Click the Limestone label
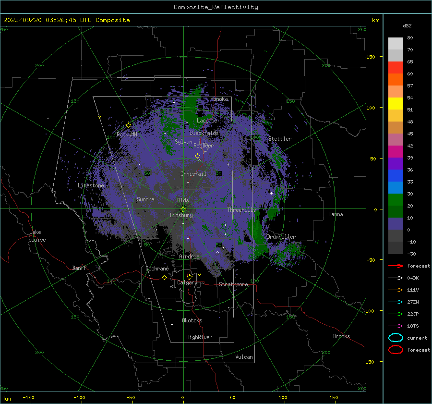432x404 pixels. point(91,185)
